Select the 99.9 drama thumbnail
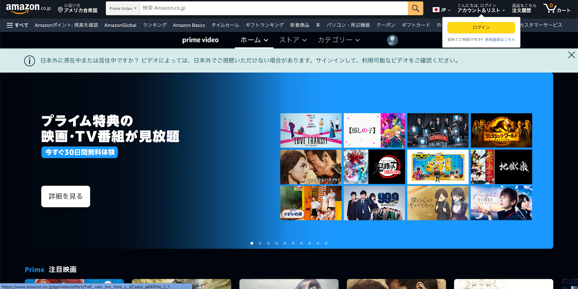578x289 pixels. pos(374,203)
